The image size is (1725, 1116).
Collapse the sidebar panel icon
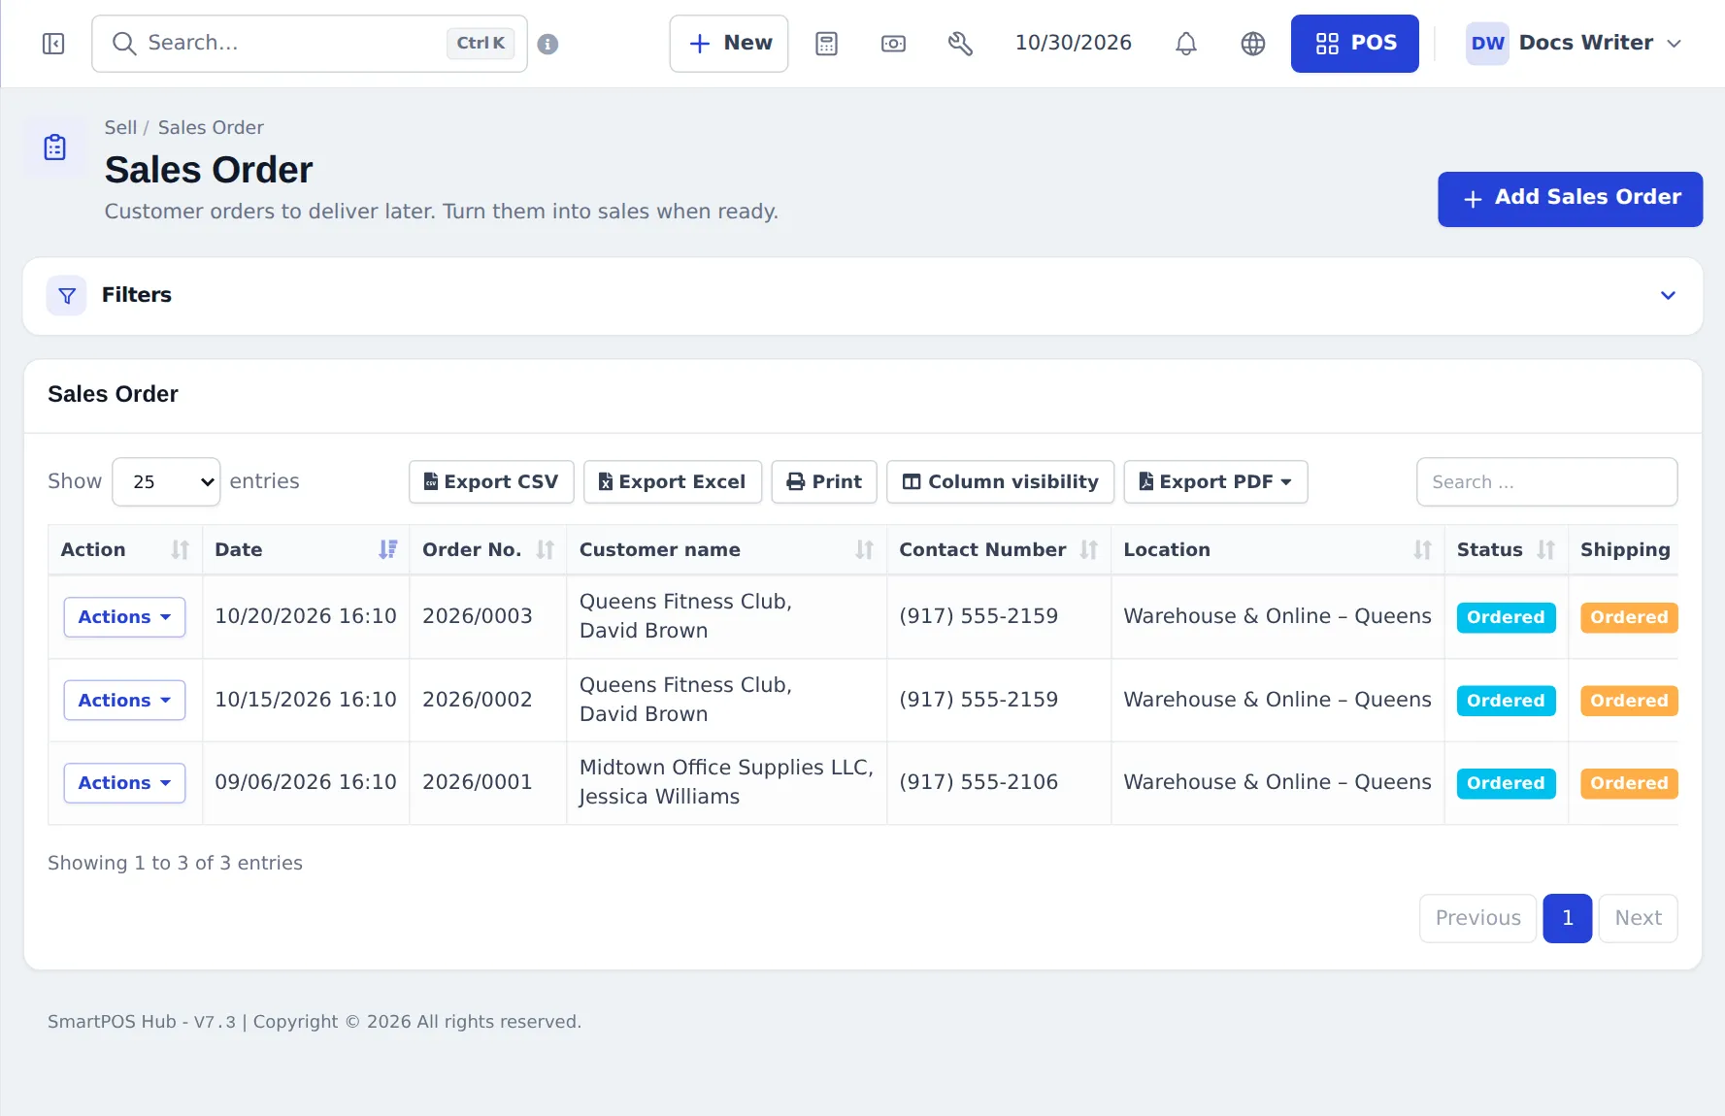53,44
